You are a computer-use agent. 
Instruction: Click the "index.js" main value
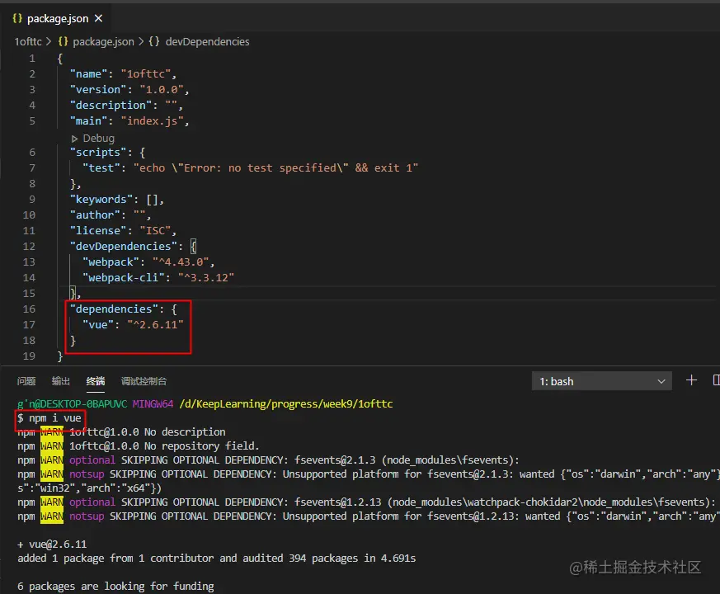152,120
